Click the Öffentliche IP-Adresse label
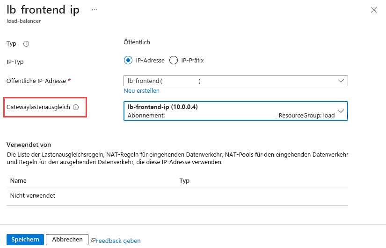The image size is (386, 248). click(36, 81)
